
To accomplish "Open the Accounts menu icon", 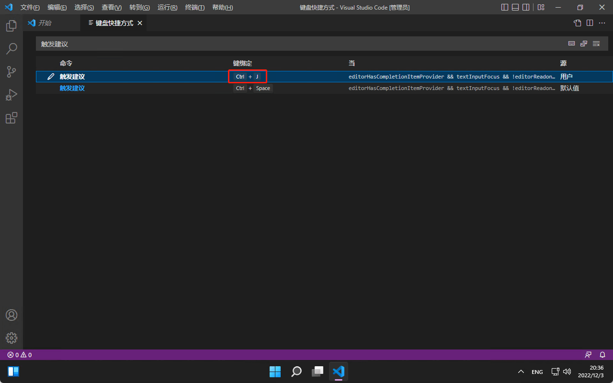I will point(11,315).
